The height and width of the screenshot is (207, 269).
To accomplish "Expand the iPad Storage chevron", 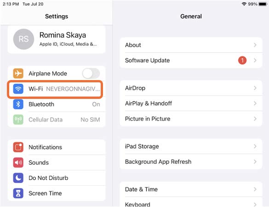I will click(x=255, y=146).
